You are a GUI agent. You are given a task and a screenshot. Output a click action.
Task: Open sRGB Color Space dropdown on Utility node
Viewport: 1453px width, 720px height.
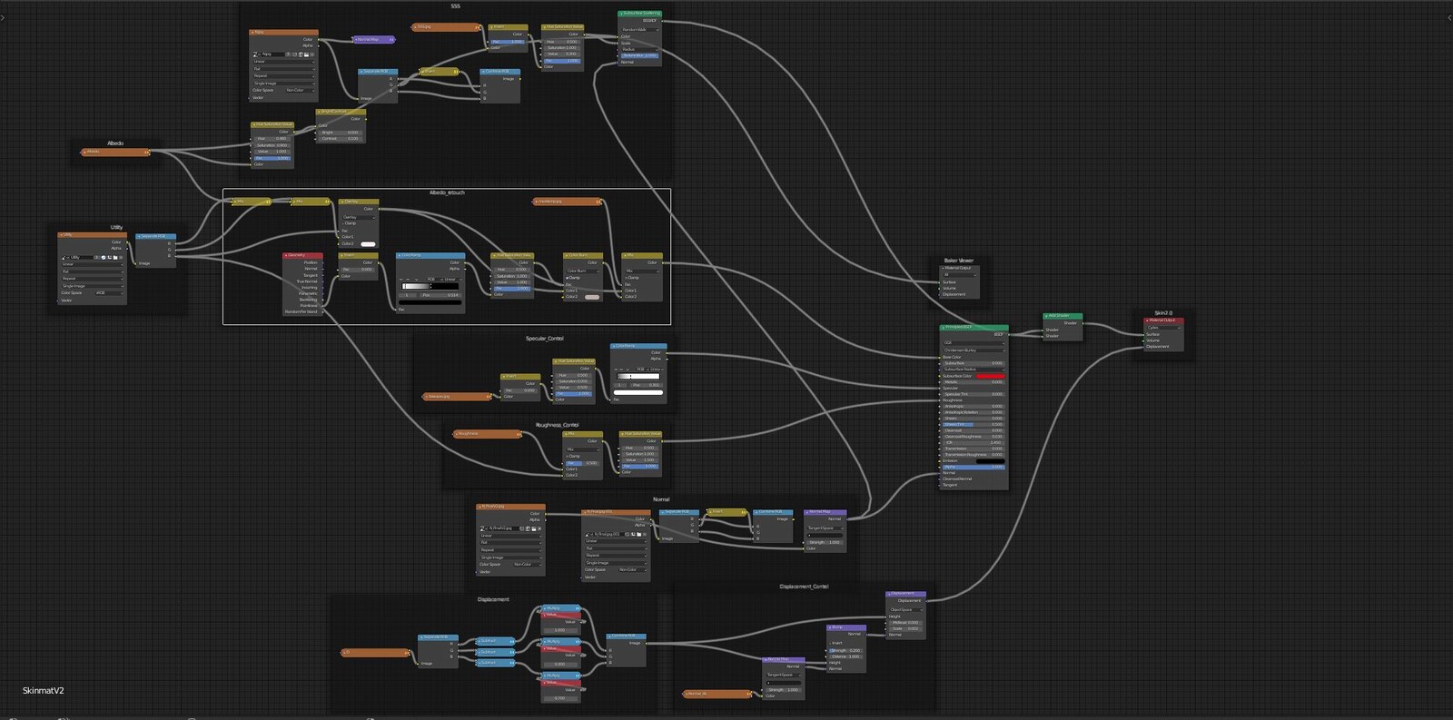tap(109, 293)
